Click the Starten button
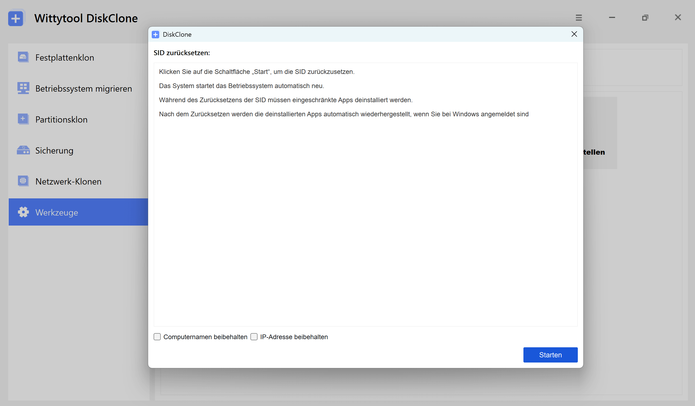The width and height of the screenshot is (695, 406). (x=551, y=355)
